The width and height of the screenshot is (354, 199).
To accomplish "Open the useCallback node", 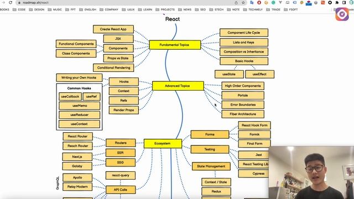I will pos(70,96).
